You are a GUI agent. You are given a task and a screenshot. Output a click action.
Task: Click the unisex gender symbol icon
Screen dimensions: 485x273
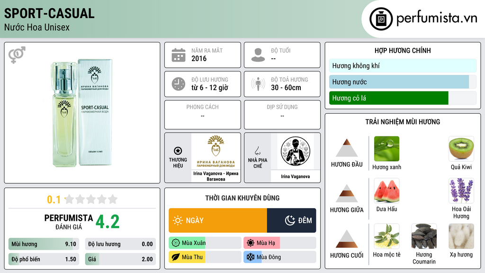click(17, 55)
